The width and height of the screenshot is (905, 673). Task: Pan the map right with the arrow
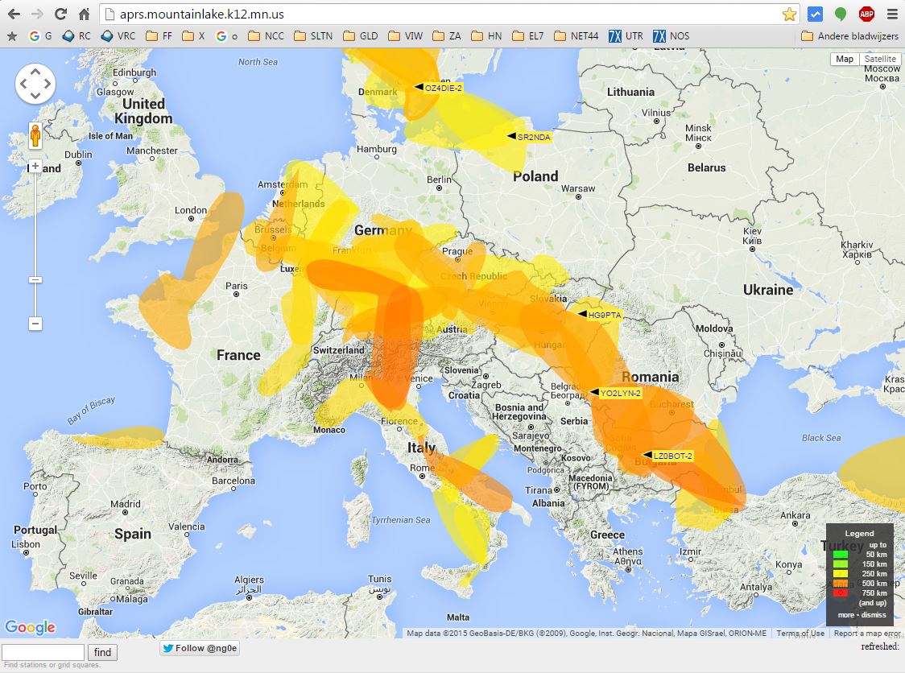pos(48,84)
